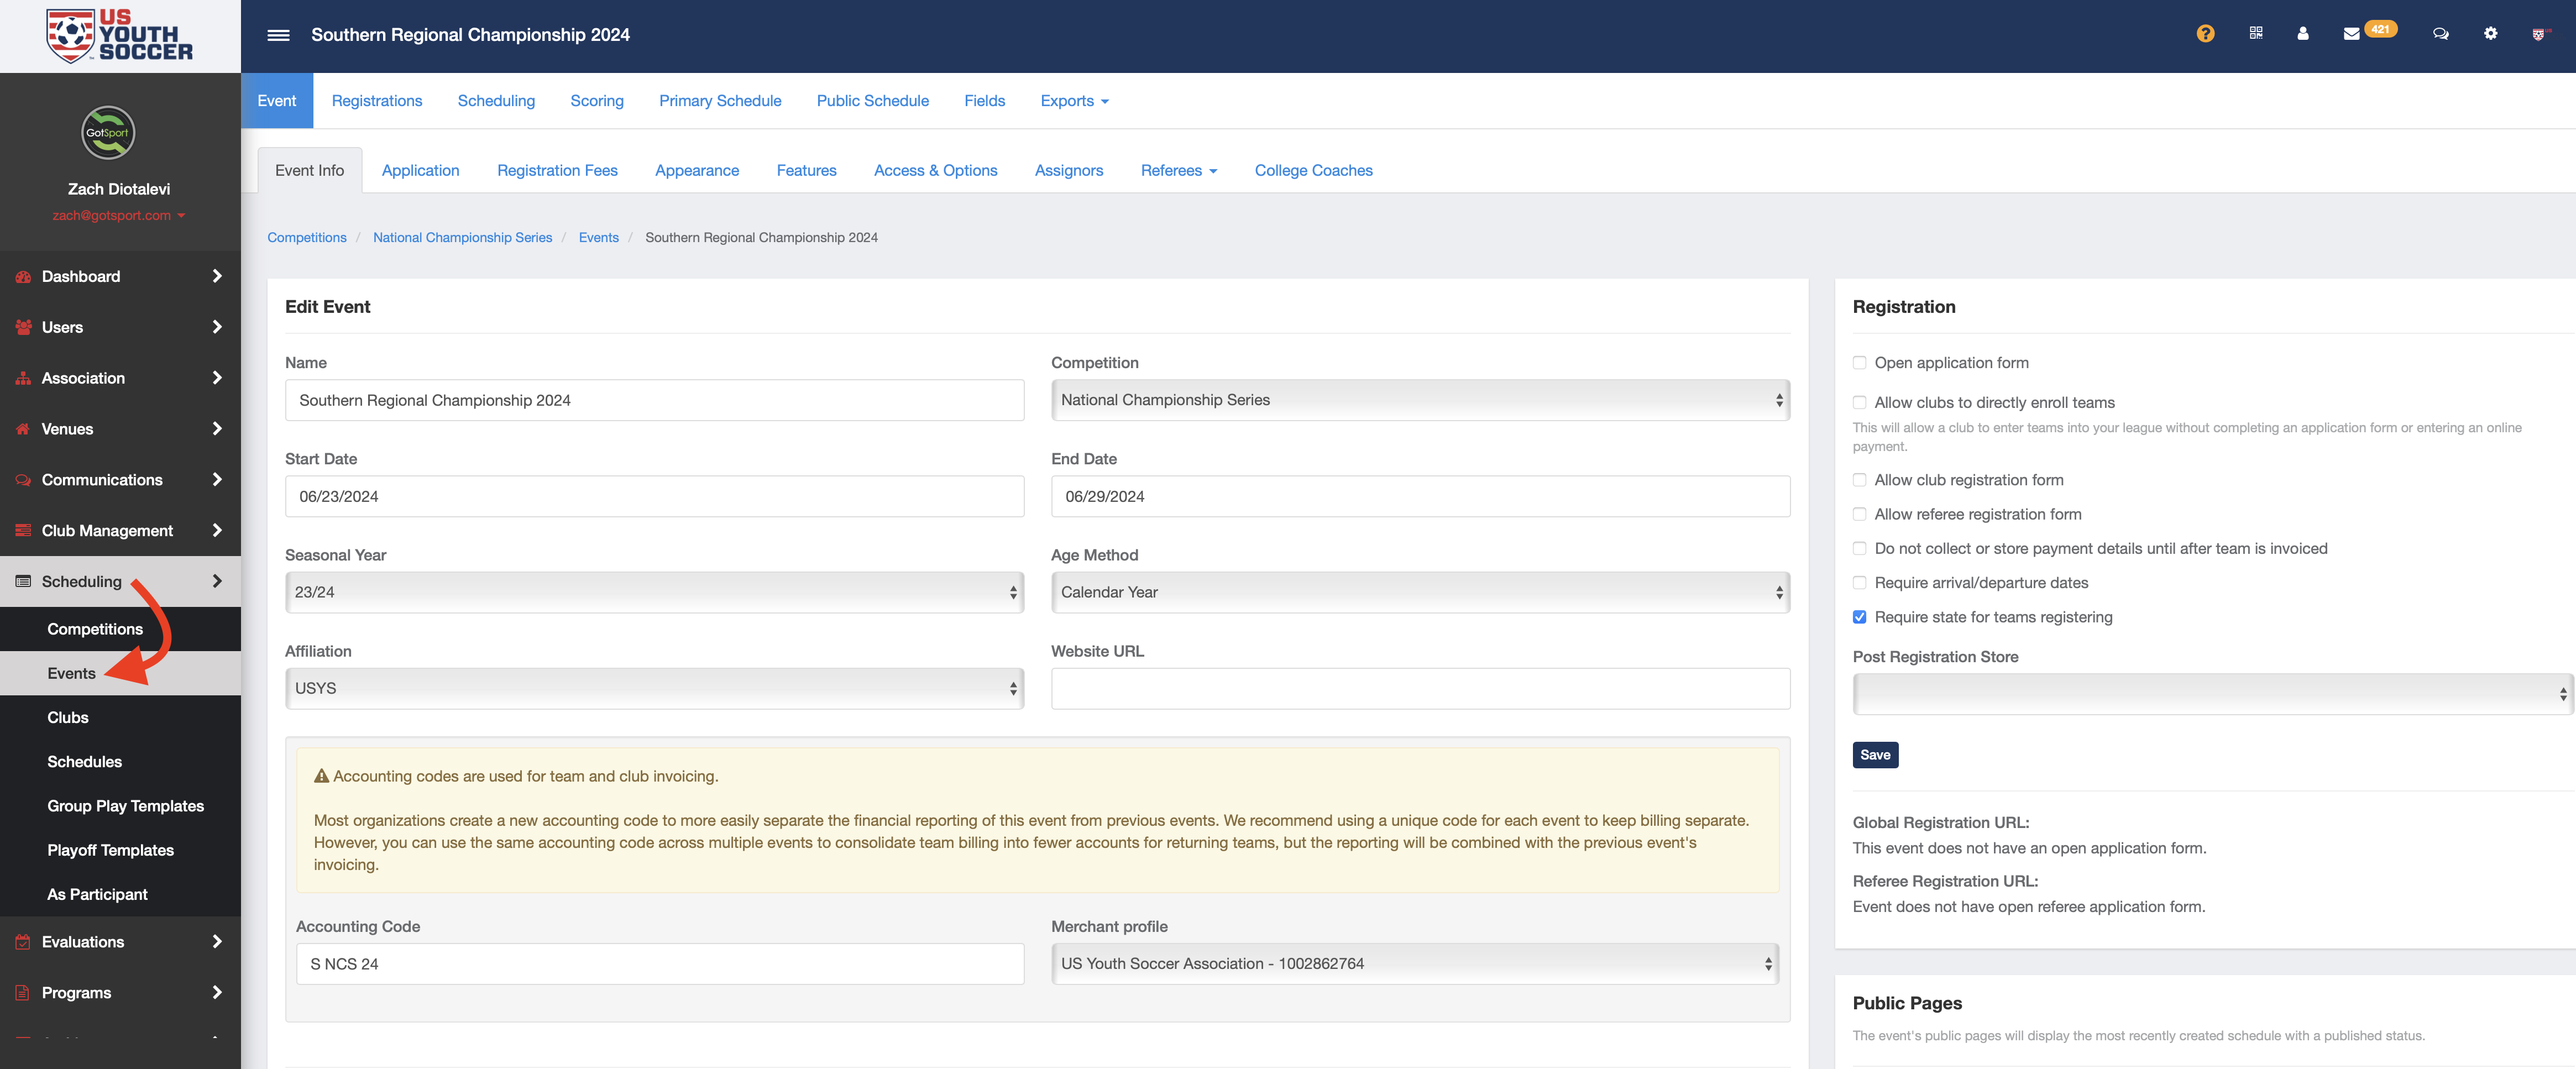Screen dimensions: 2576x1069
Task: Click the Club Management list icon
Action: coord(23,531)
